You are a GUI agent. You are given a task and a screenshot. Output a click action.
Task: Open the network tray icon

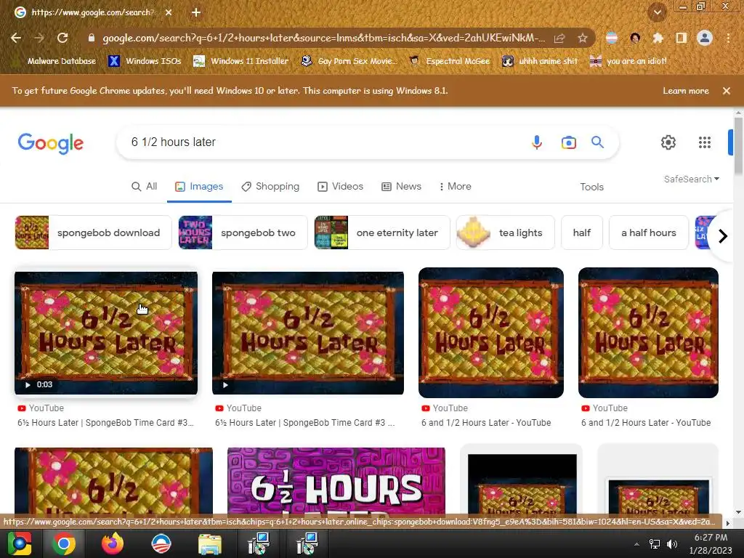[655, 544]
